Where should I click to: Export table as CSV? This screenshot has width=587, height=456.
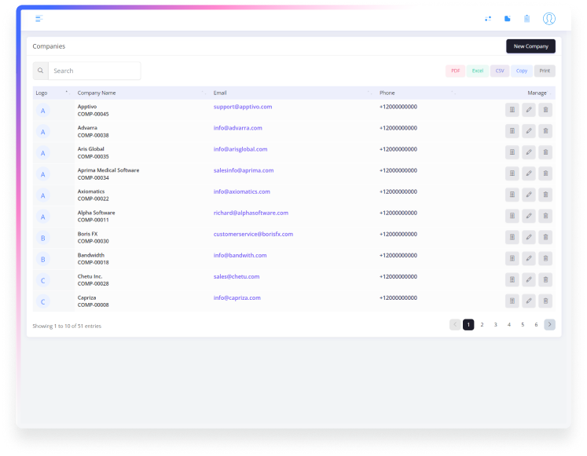[x=500, y=71]
